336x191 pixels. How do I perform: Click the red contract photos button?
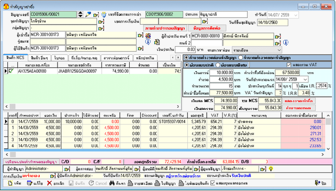coord(165,28)
